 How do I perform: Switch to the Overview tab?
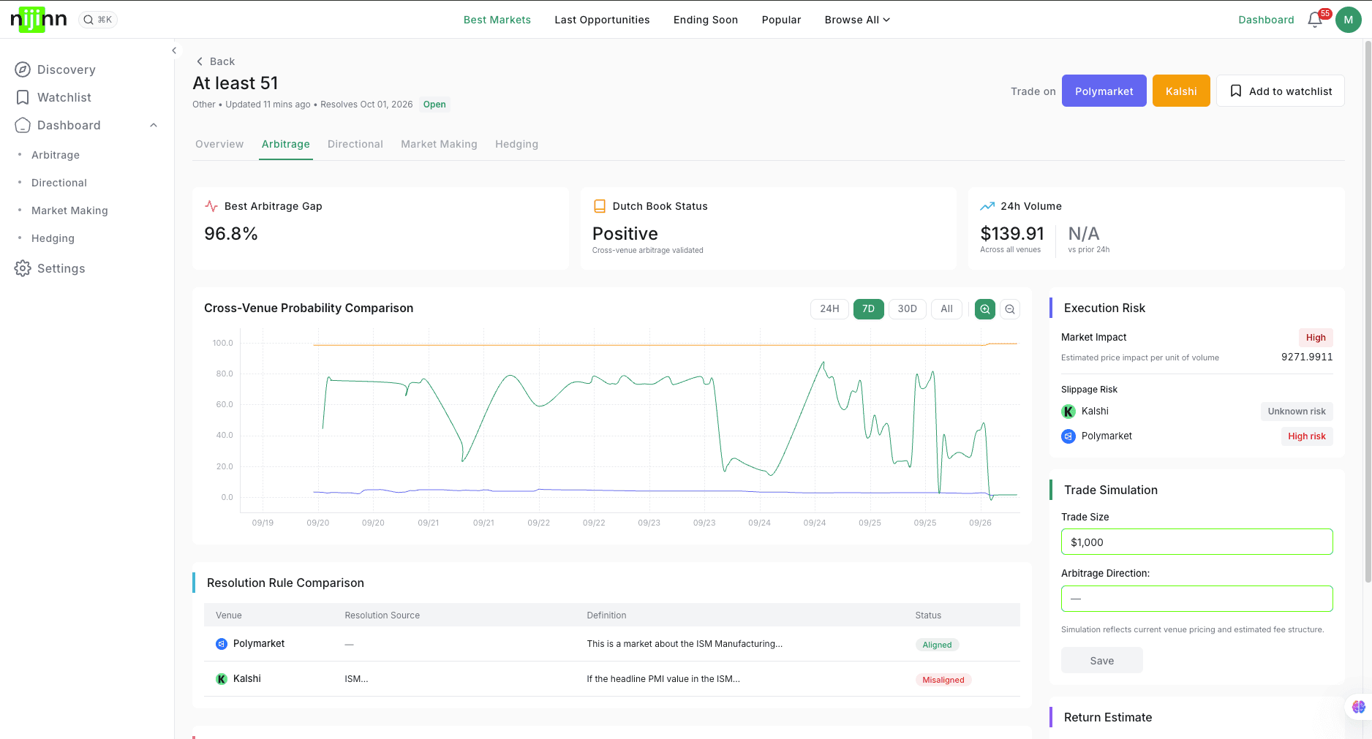pyautogui.click(x=219, y=144)
